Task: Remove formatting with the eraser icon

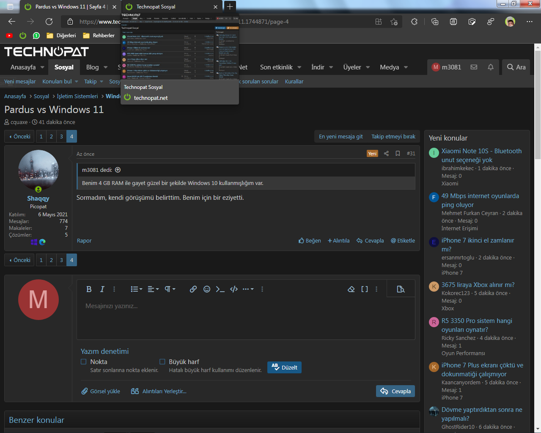Action: [351, 289]
